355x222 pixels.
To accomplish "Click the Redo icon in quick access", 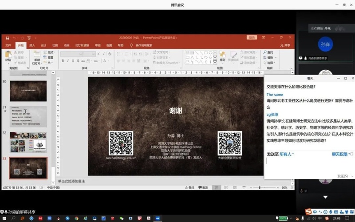I will click(22, 38).
